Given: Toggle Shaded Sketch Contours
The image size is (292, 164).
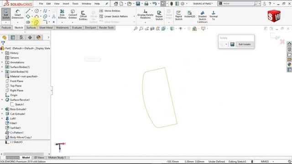Looking at the screenshot, I should pos(202,17).
